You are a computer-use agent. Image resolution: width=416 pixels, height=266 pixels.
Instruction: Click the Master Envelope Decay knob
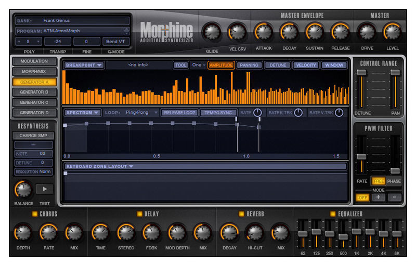pos(289,32)
